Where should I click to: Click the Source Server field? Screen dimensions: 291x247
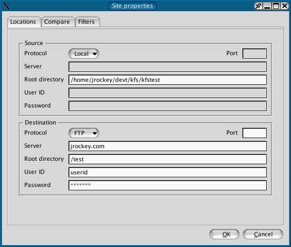pyautogui.click(x=168, y=67)
